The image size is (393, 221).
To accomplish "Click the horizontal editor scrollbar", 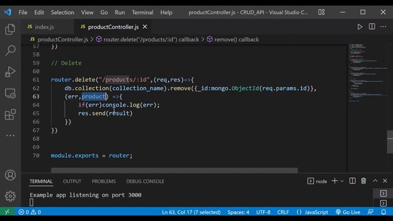I will pyautogui.click(x=174, y=171).
